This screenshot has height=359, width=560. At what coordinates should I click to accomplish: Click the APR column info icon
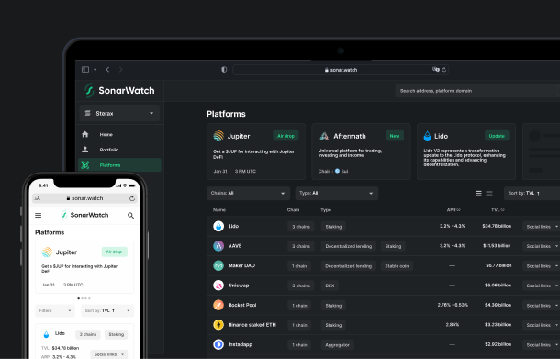tap(459, 209)
